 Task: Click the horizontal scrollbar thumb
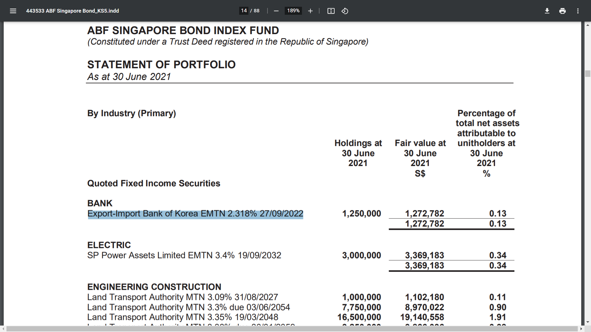[292, 329]
